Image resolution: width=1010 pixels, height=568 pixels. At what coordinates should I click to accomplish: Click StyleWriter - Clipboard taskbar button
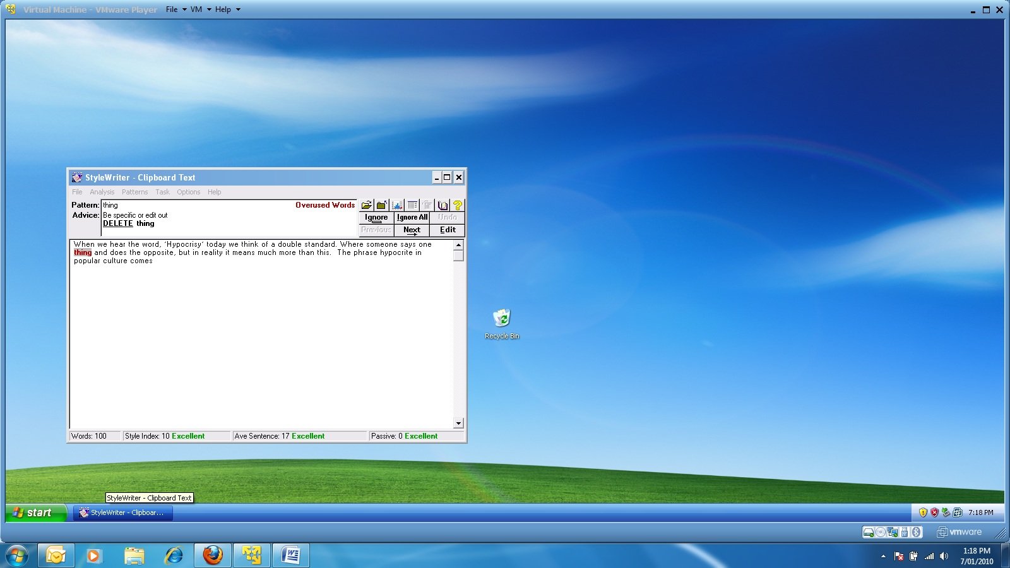click(x=123, y=512)
